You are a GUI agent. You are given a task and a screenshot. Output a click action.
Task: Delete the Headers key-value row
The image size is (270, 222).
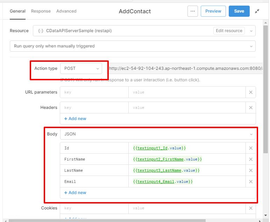coord(251,108)
